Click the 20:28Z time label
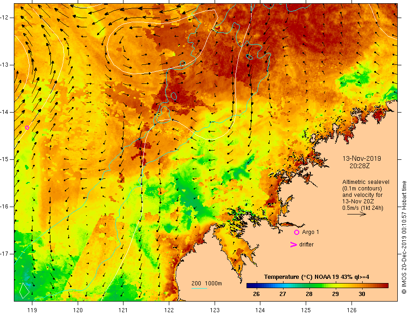 [x=359, y=166]
